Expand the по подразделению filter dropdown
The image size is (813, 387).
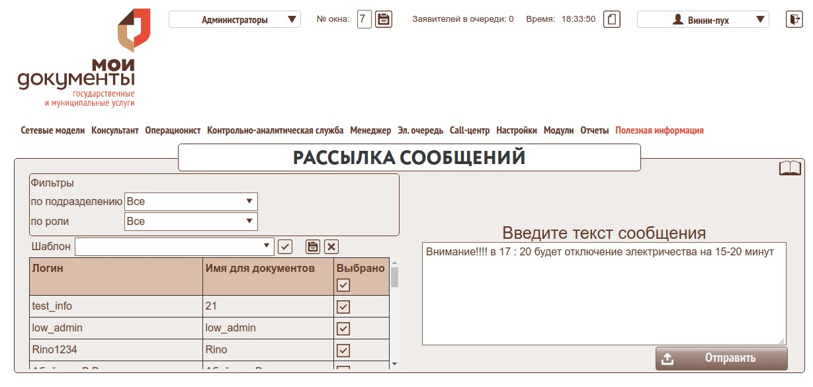click(x=191, y=202)
